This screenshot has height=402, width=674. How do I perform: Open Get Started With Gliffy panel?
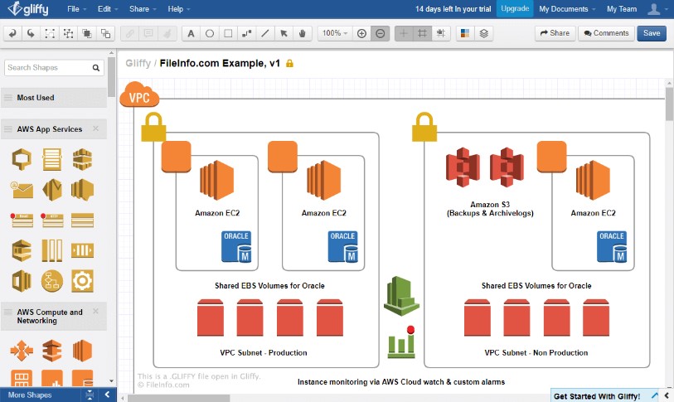tap(597, 396)
